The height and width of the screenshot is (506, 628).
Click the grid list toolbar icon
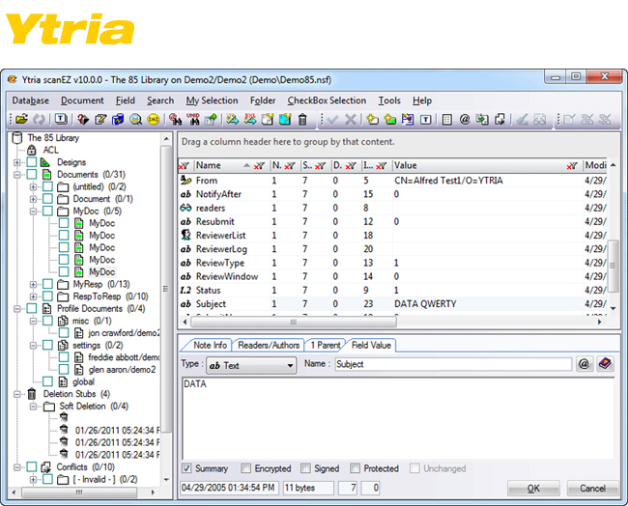pyautogui.click(x=447, y=120)
